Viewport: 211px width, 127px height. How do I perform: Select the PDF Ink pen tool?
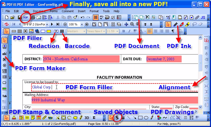175,24
